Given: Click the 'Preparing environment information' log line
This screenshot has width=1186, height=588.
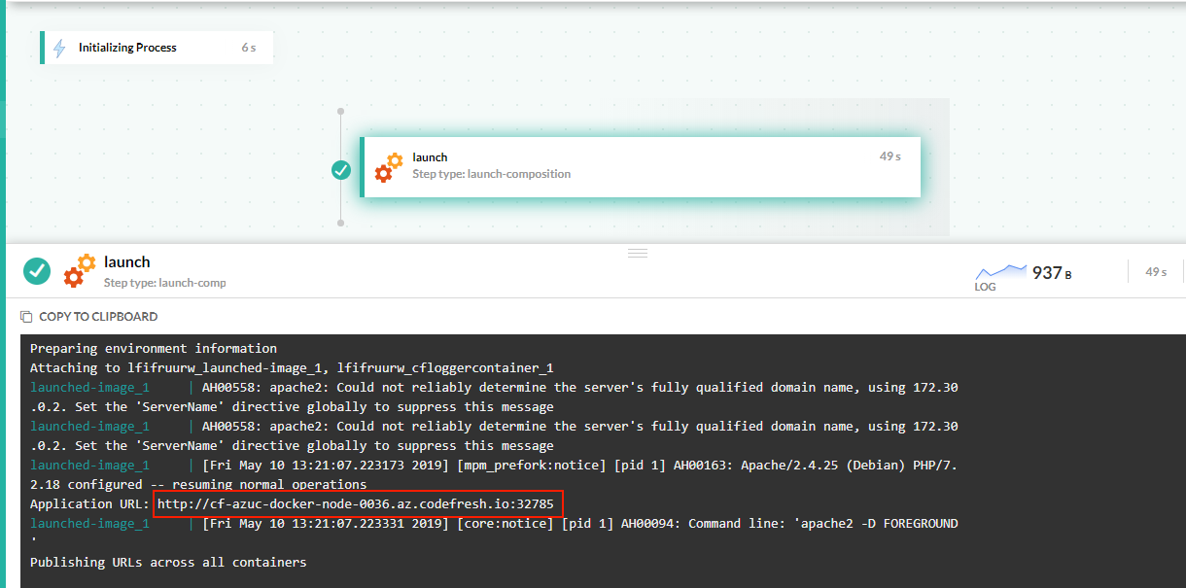Looking at the screenshot, I should 154,349.
